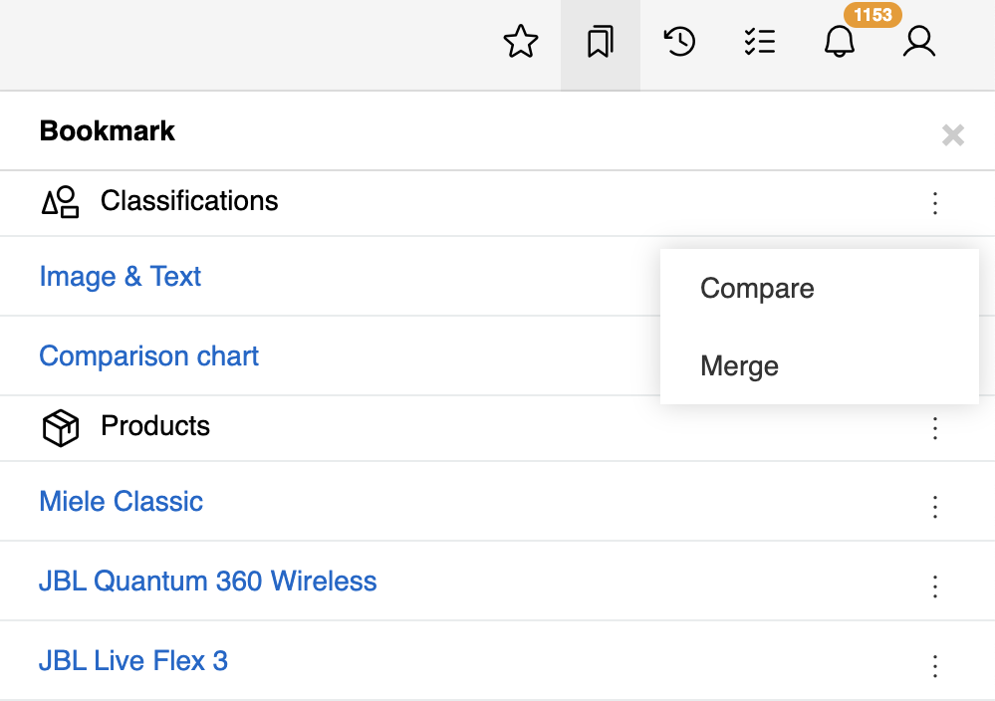The width and height of the screenshot is (995, 701).
Task: Open the Classifications three-dot menu
Action: click(934, 203)
